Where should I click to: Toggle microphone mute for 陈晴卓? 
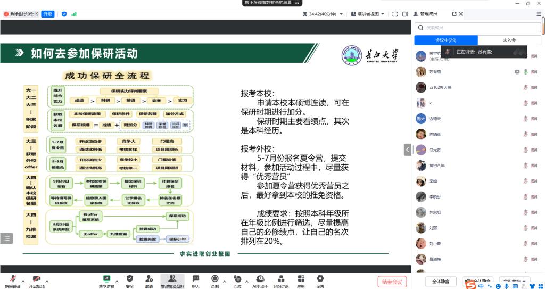[x=525, y=134]
